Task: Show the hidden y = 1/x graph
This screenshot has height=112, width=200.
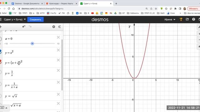Action: pyautogui.click(x=1, y=72)
